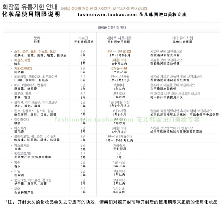Click the "指甲油" row label
Image resolution: width=223 pixels, height=208 pixels.
tap(19, 175)
